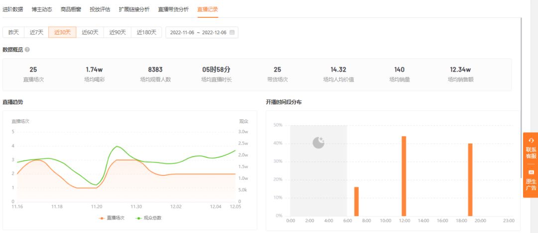Choose the 昨天 time filter

tap(13, 32)
